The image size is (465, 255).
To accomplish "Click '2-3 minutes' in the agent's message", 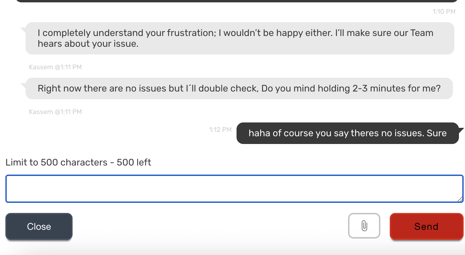I will (380, 88).
